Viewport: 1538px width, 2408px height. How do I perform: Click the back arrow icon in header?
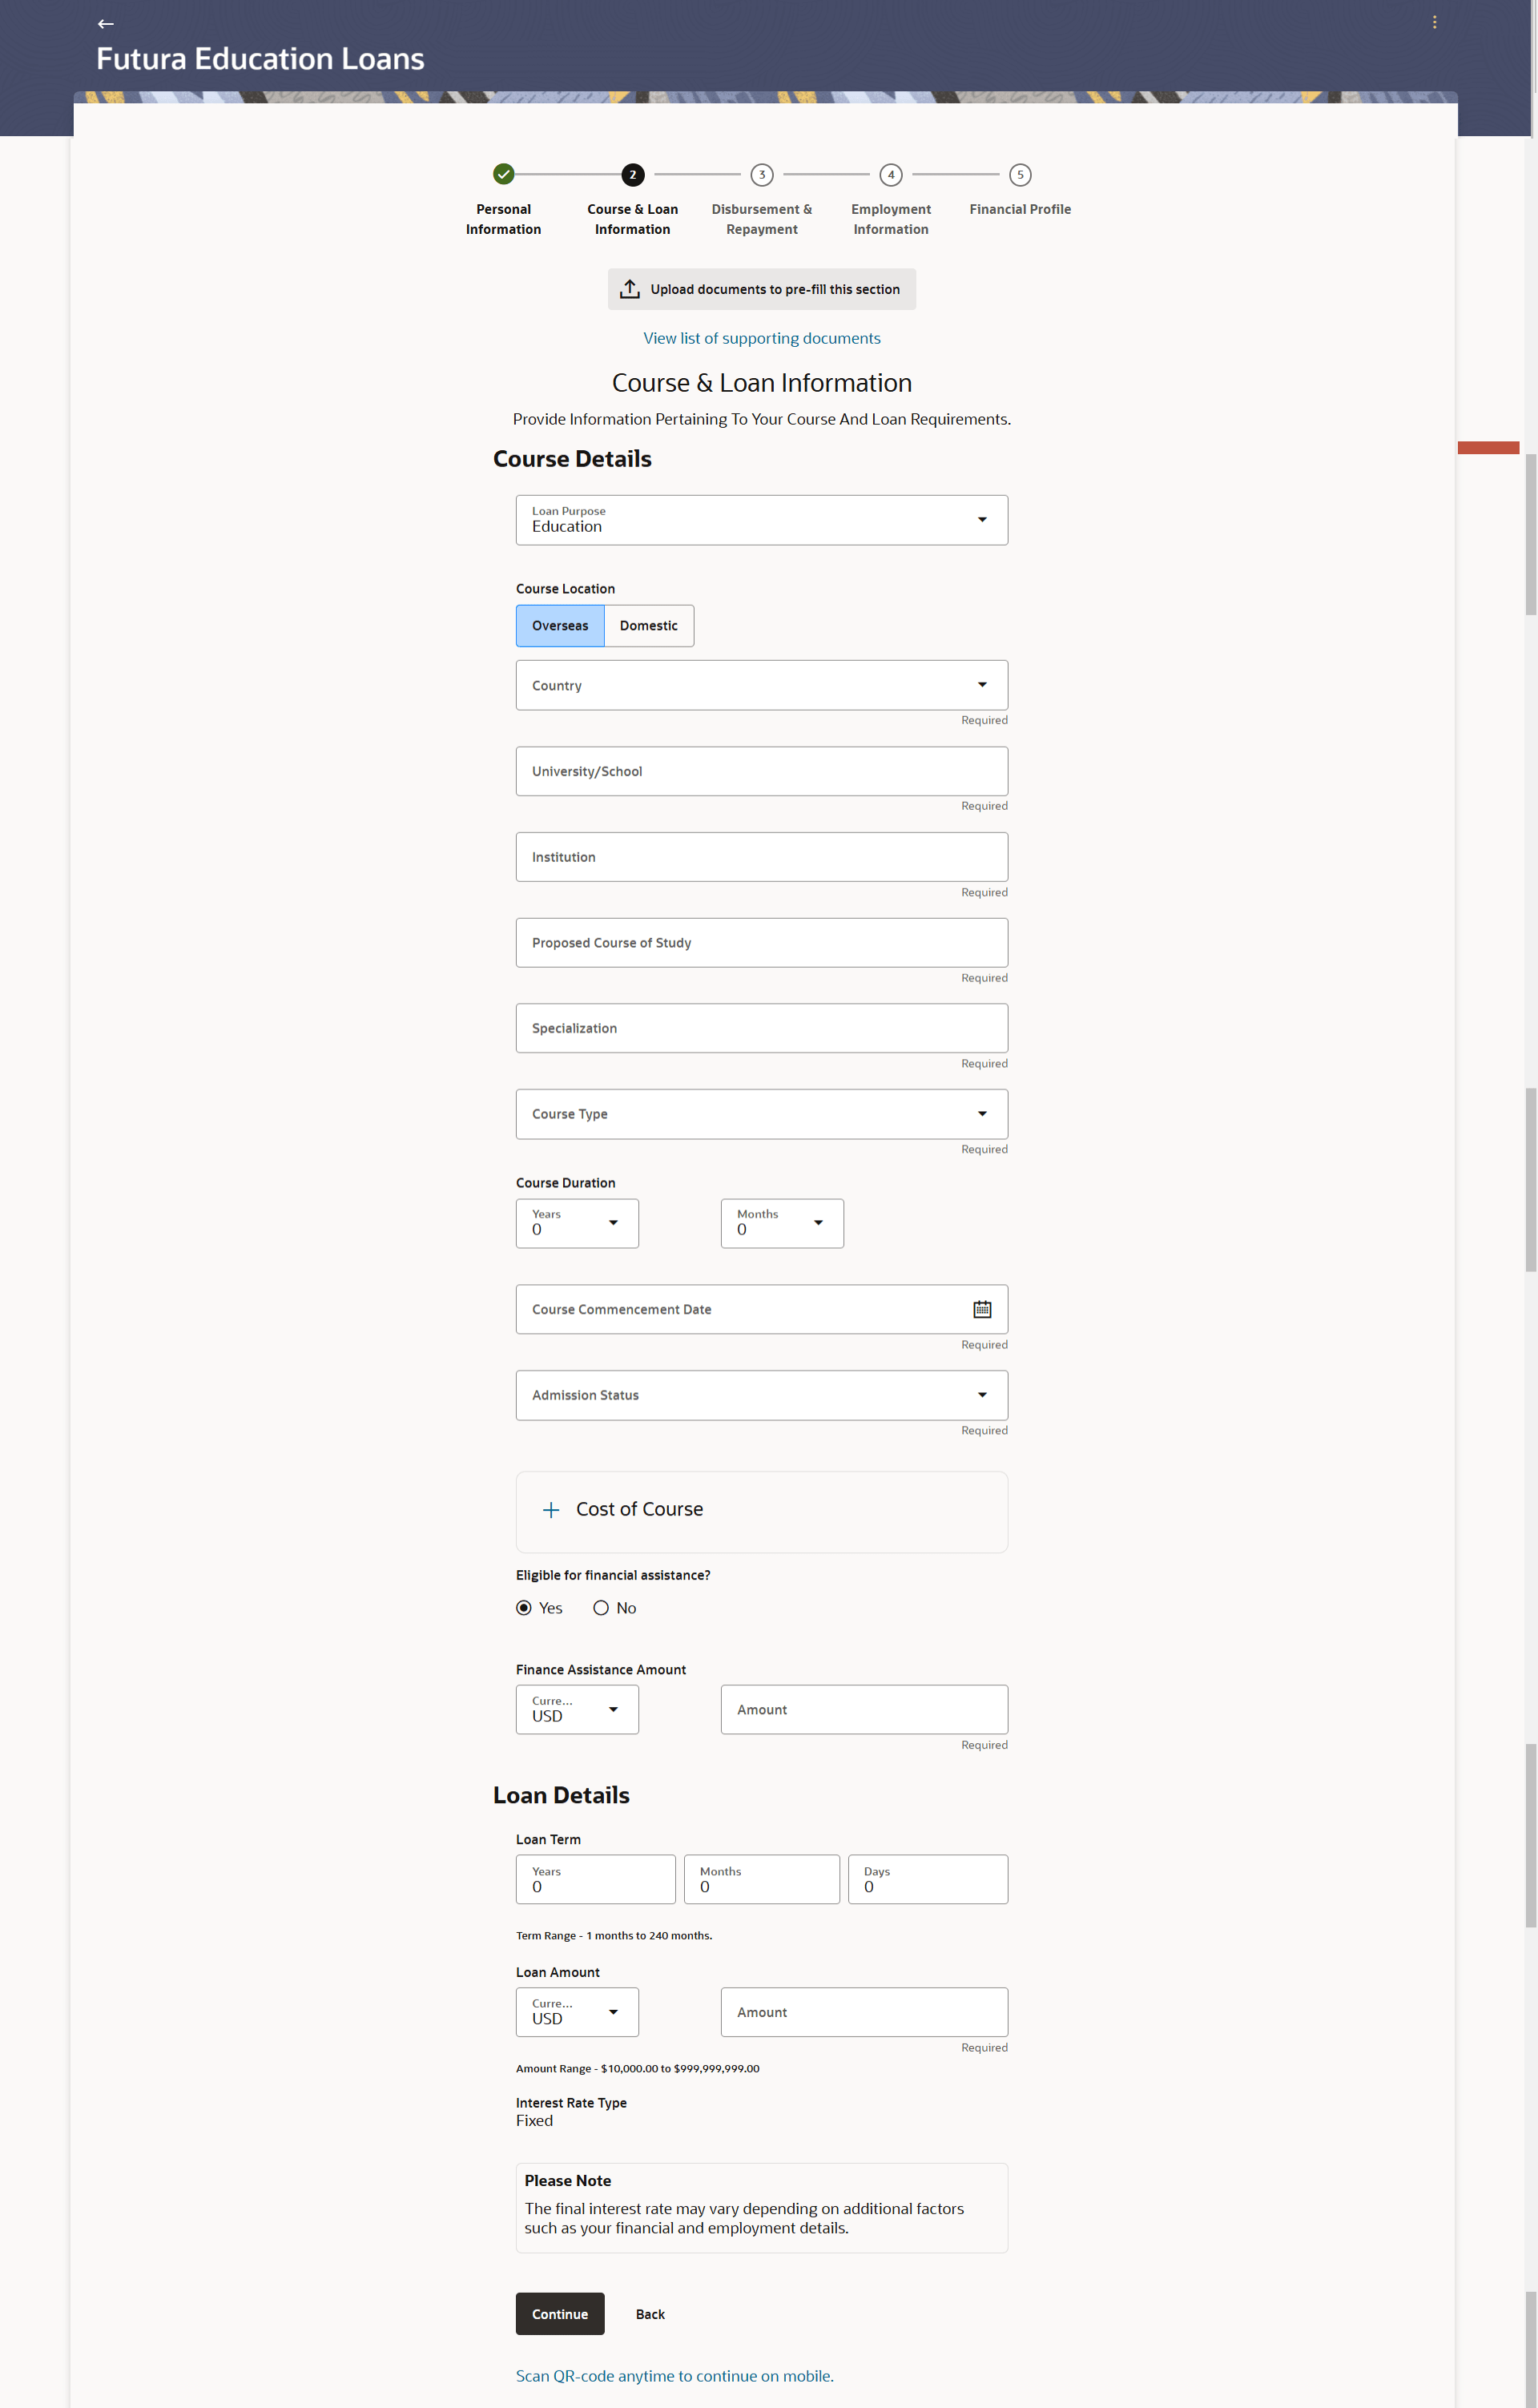click(105, 23)
